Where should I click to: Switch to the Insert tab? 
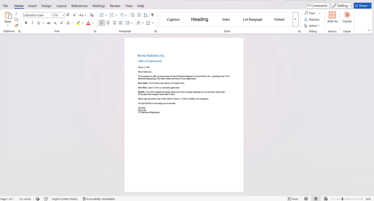[32, 5]
